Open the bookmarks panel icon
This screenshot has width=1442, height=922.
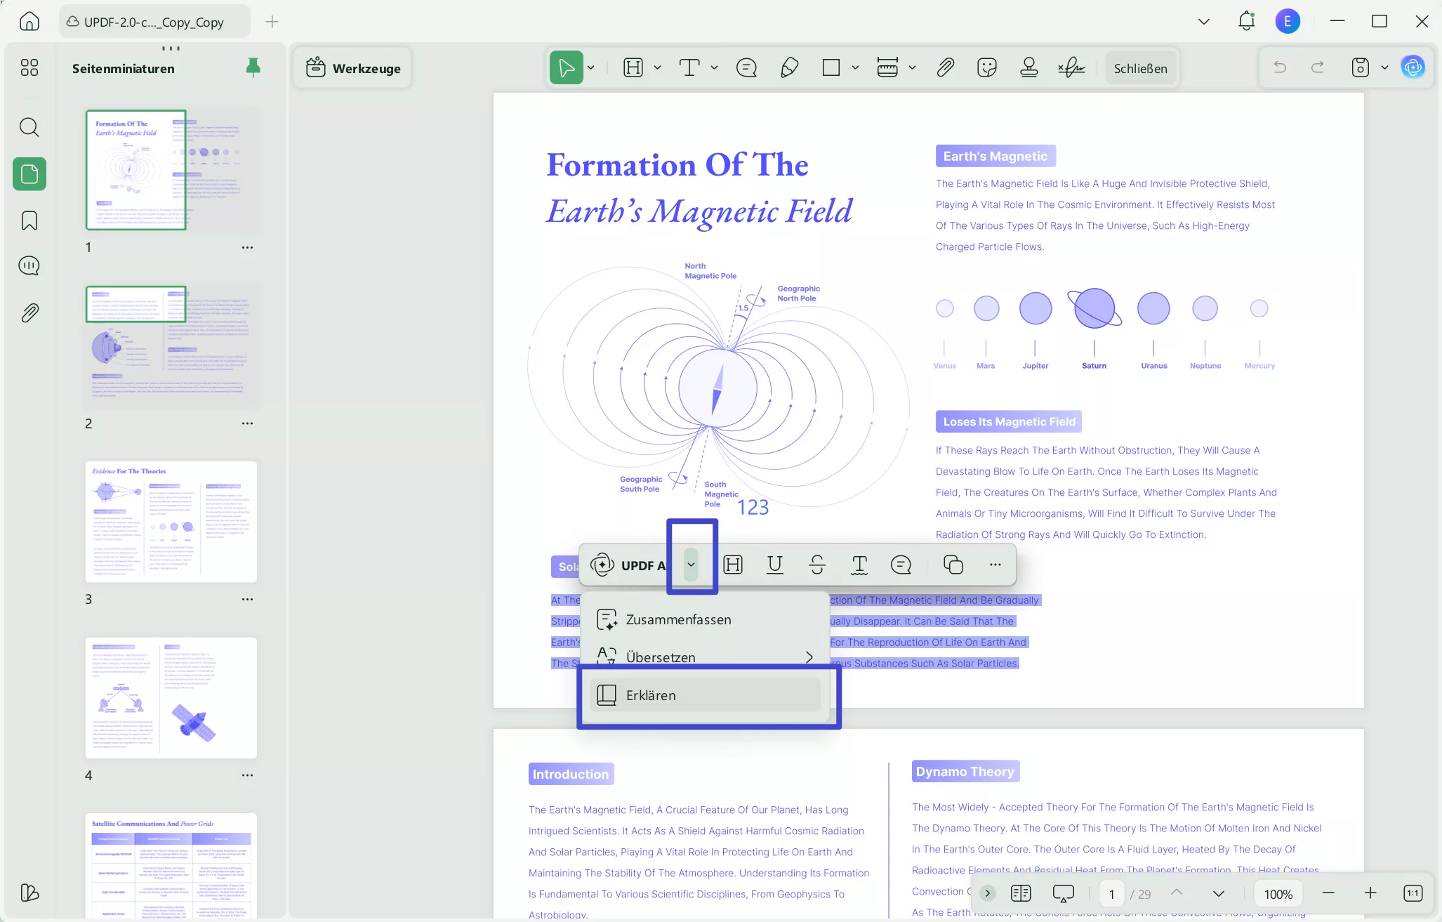coord(29,220)
